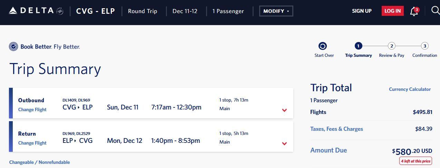Expand the Outbound flight details chevron
Image resolution: width=440 pixels, height=168 pixels.
[284, 110]
